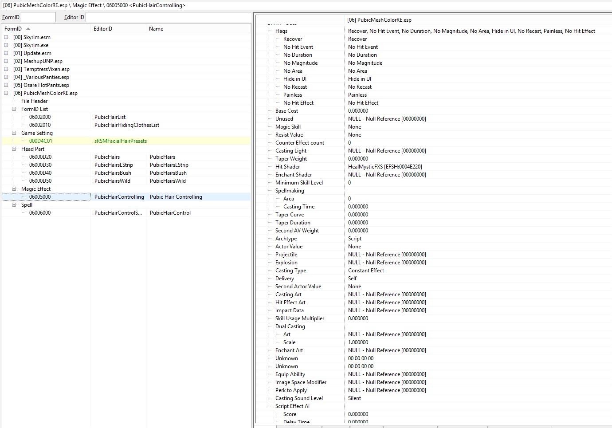This screenshot has height=428, width=612.
Task: Expand the [05] Osare HotPants.esp node
Action: [6, 85]
